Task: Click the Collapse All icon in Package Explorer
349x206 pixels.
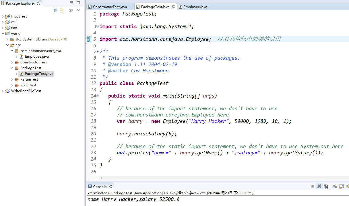Action: point(55,11)
